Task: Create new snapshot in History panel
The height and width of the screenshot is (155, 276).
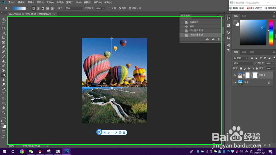Action: [x=213, y=39]
